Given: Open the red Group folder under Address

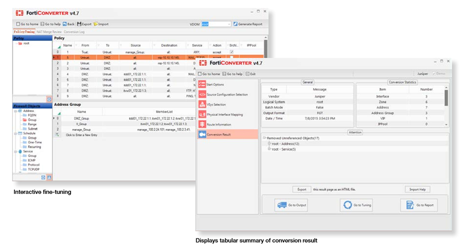Looking at the screenshot, I should coord(30,120).
